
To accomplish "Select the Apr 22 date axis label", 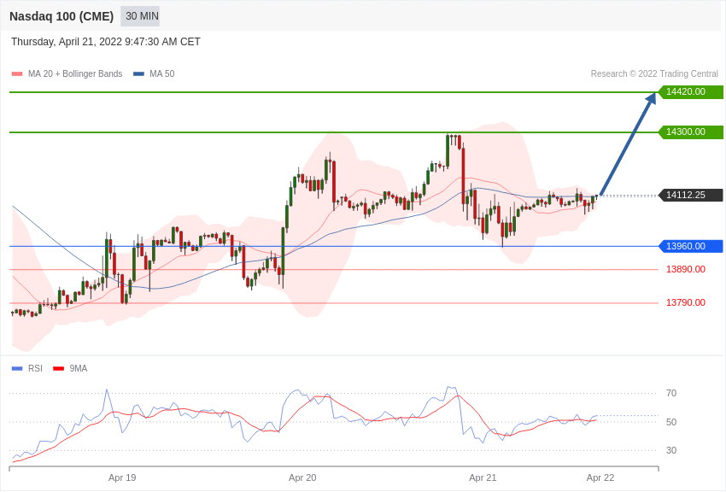I will [600, 478].
